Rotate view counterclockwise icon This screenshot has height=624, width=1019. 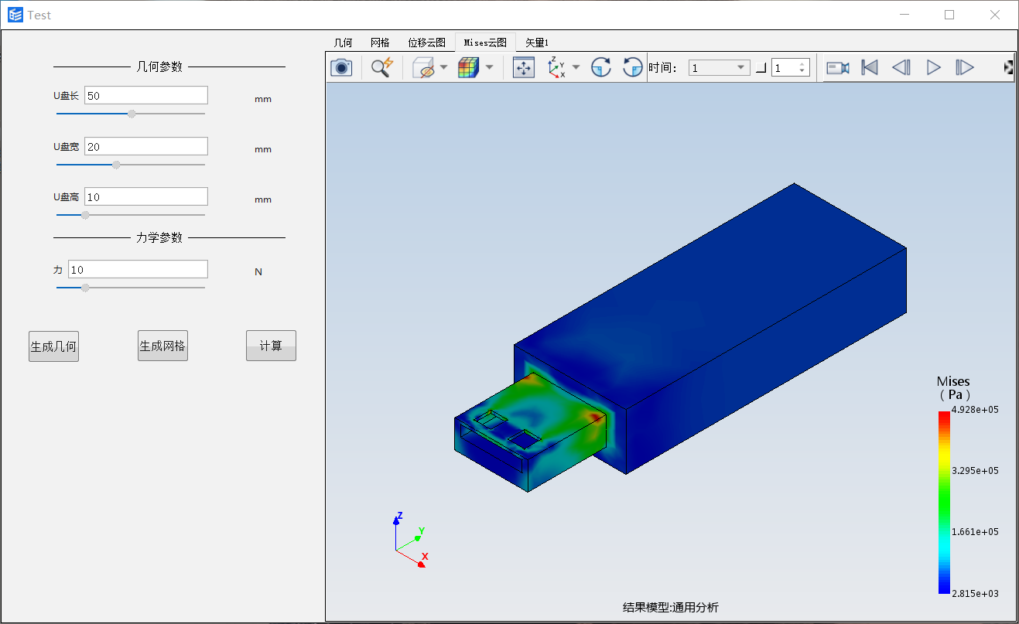(x=633, y=67)
